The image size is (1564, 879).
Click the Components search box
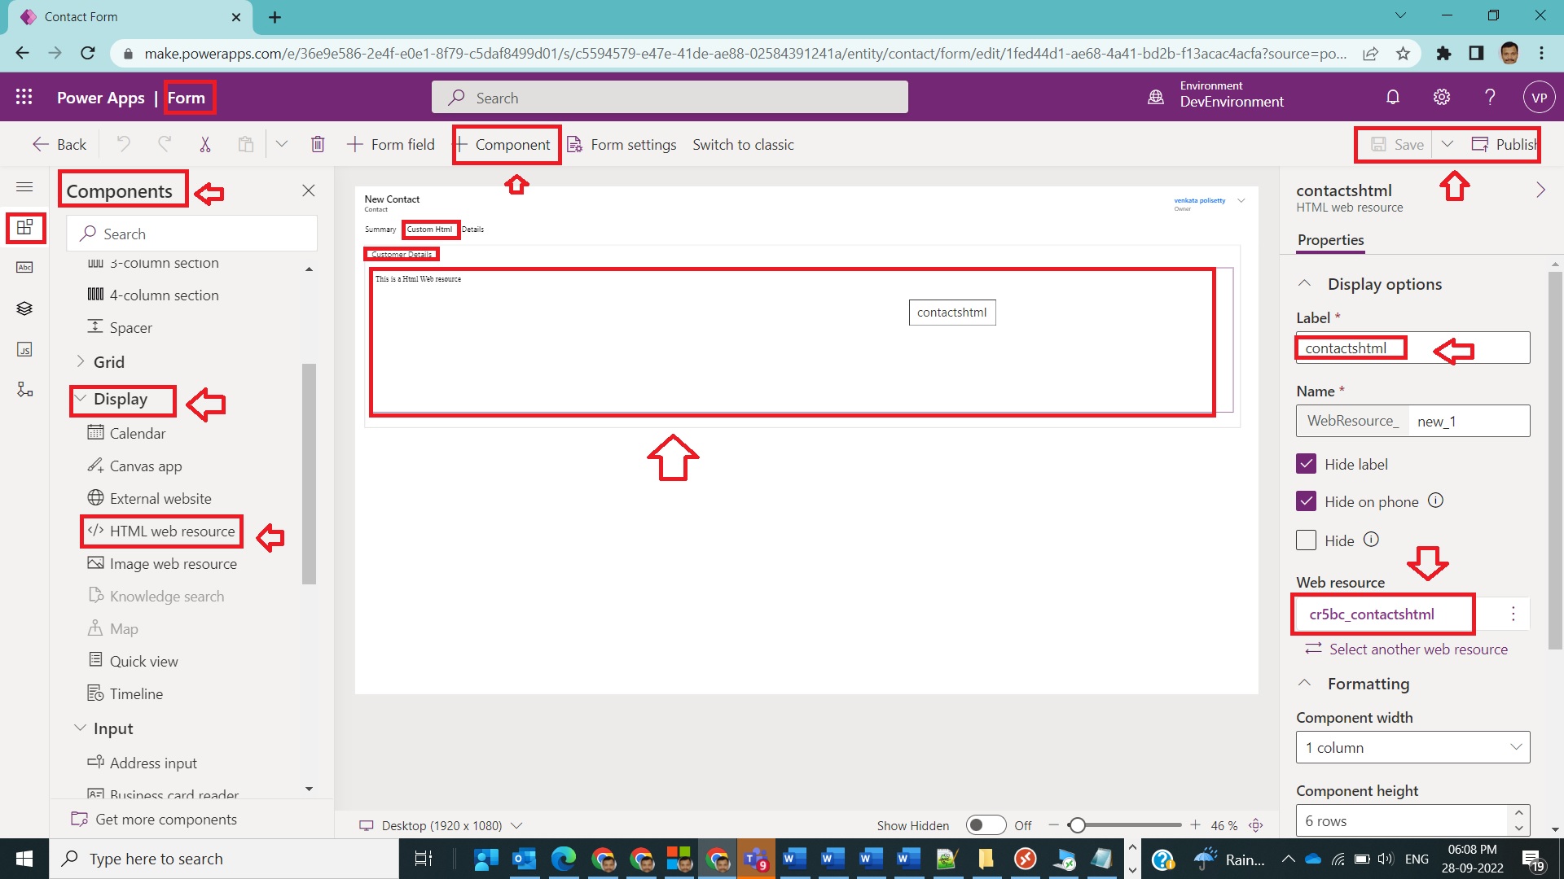coord(192,234)
